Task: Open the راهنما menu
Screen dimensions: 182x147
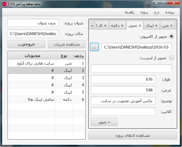Action: click(x=130, y=12)
